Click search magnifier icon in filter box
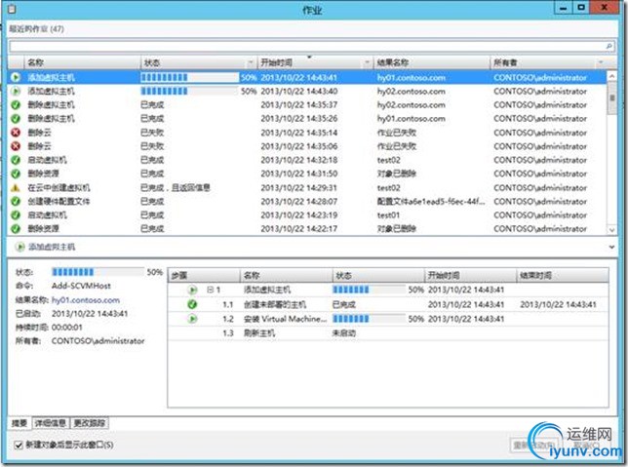 click(x=608, y=46)
